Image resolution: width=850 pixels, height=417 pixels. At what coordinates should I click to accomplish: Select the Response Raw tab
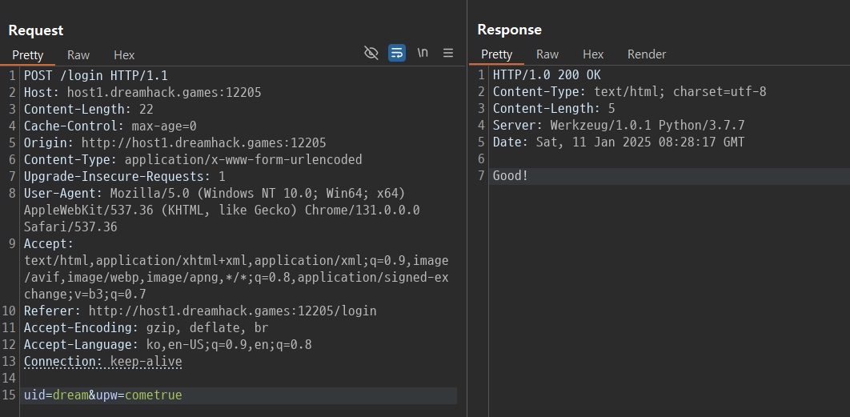point(547,54)
